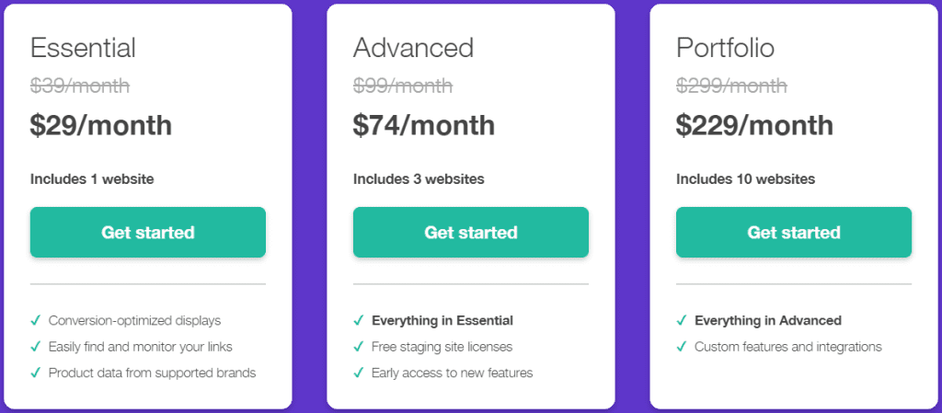Click the Portfolio plan Get started button
The image size is (942, 413).
[x=794, y=233]
